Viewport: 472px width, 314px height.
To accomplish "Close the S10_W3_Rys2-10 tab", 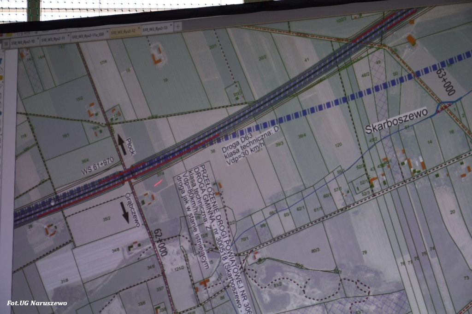I will pyautogui.click(x=37, y=40).
